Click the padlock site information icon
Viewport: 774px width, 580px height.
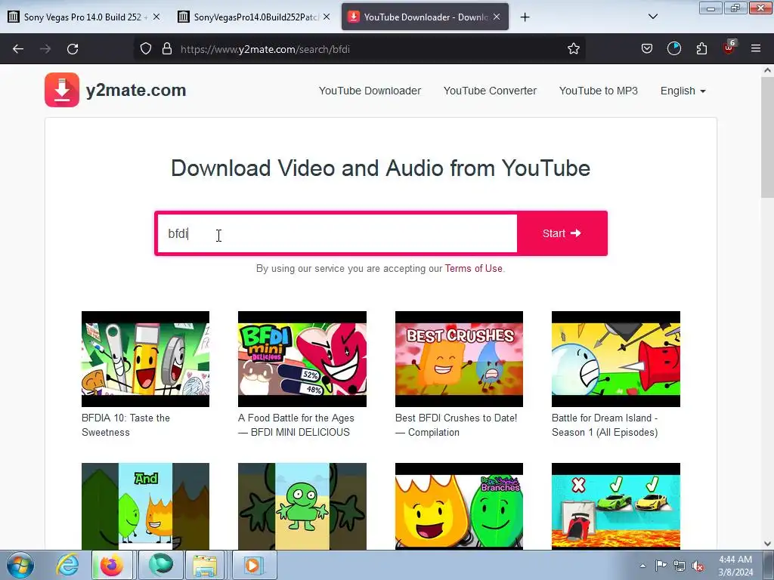tap(167, 49)
